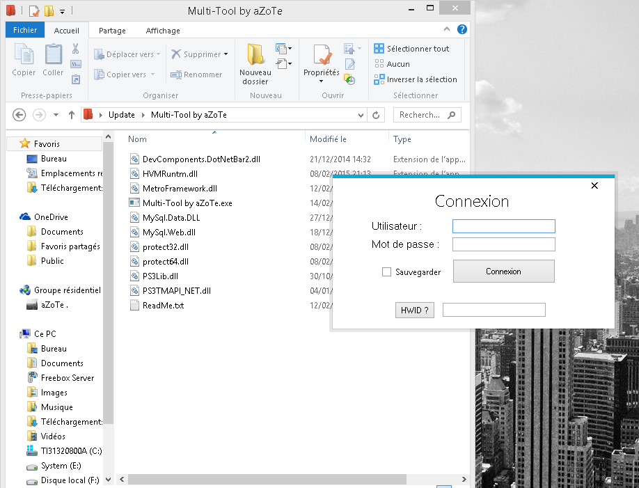
Task: Click the Multi-Tool by aZoTe.exe file icon
Action: click(134, 203)
